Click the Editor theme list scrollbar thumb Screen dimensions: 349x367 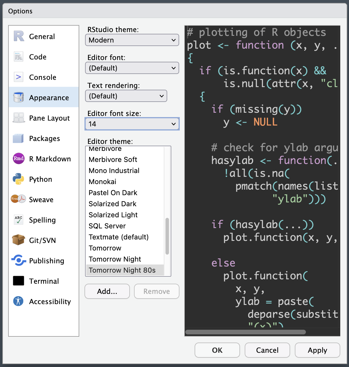click(167, 236)
